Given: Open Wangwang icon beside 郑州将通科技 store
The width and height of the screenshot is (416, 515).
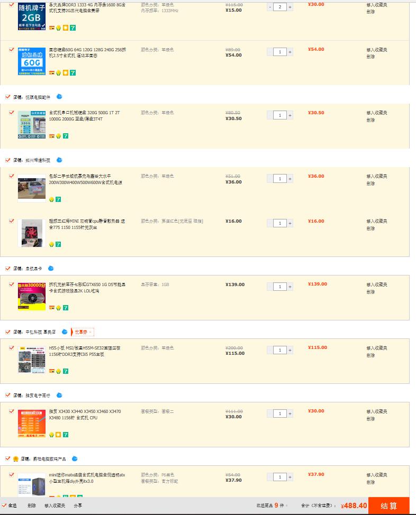Looking at the screenshot, I should click(x=60, y=159).
